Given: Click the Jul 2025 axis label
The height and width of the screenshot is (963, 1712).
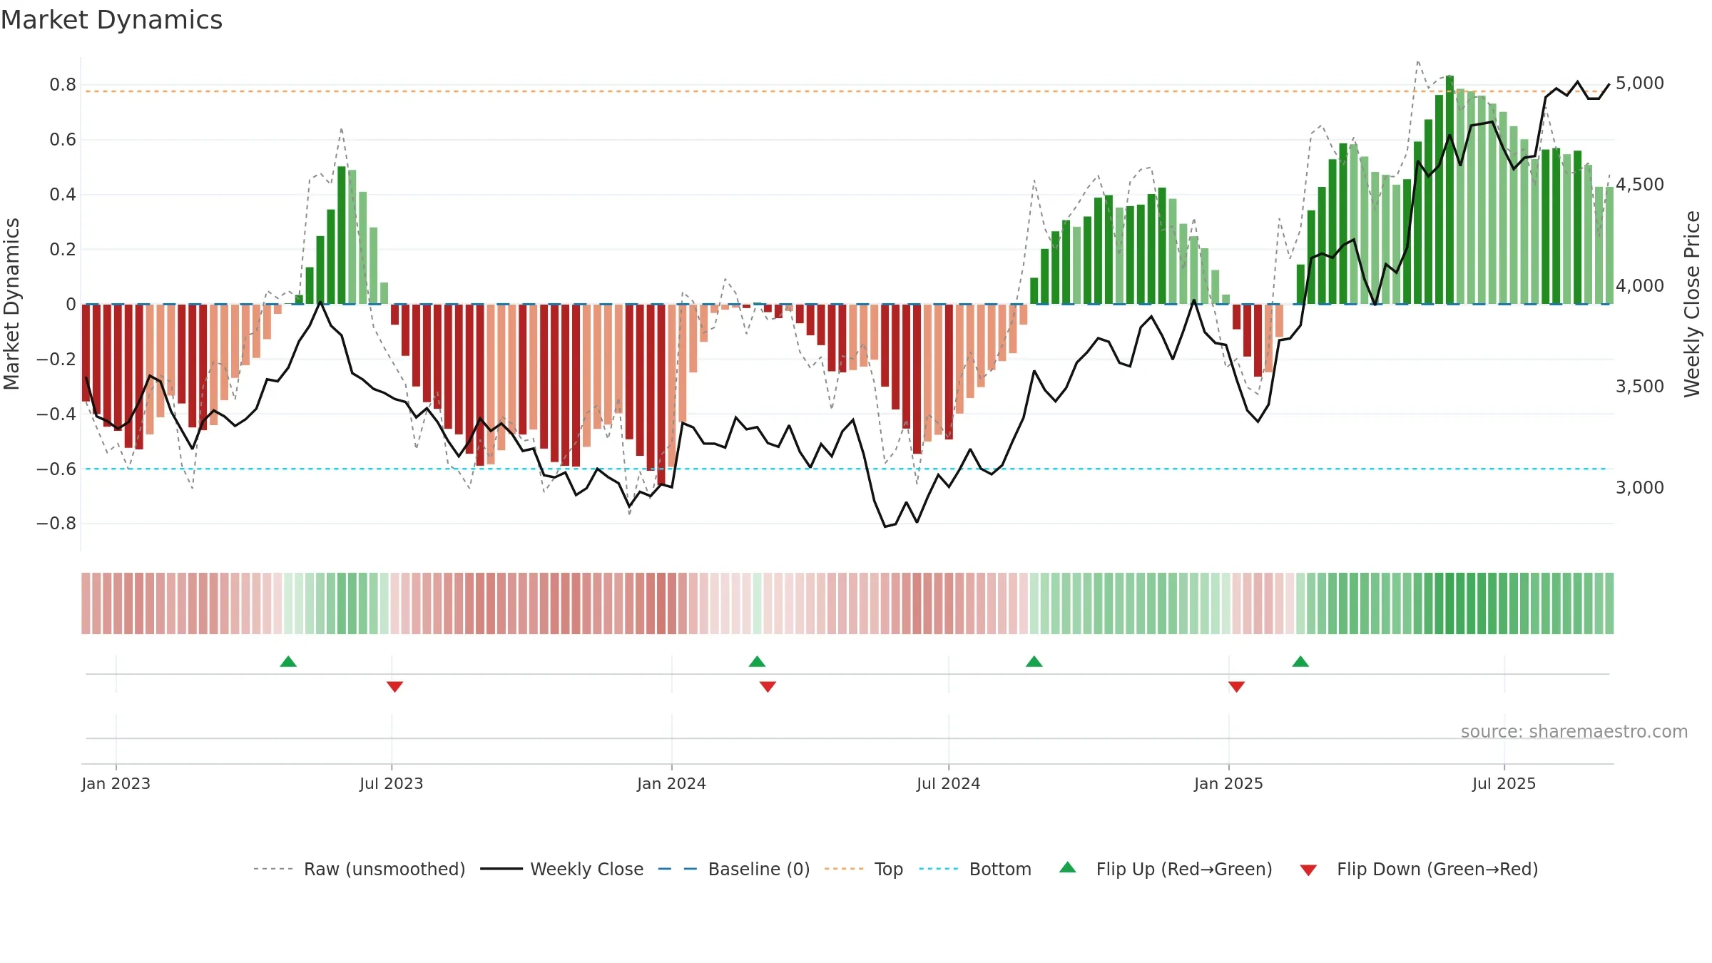Looking at the screenshot, I should (x=1504, y=783).
